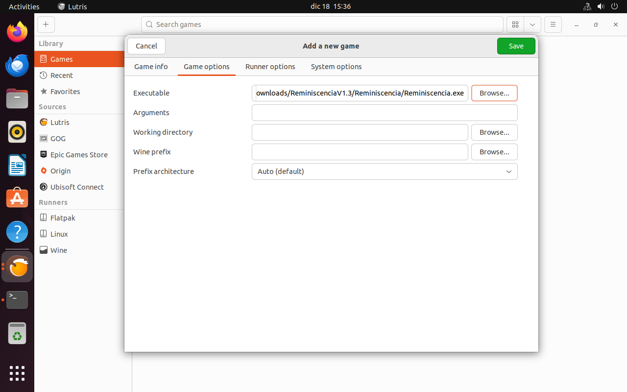The width and height of the screenshot is (627, 392).
Task: Browse for the Working directory
Action: pos(494,132)
